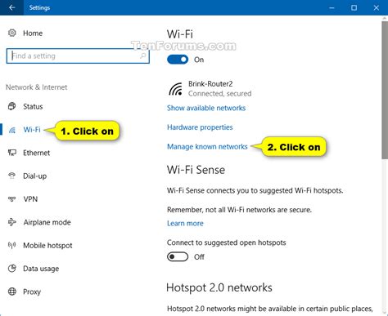
Task: Click the search magnifier icon
Action: click(x=142, y=56)
